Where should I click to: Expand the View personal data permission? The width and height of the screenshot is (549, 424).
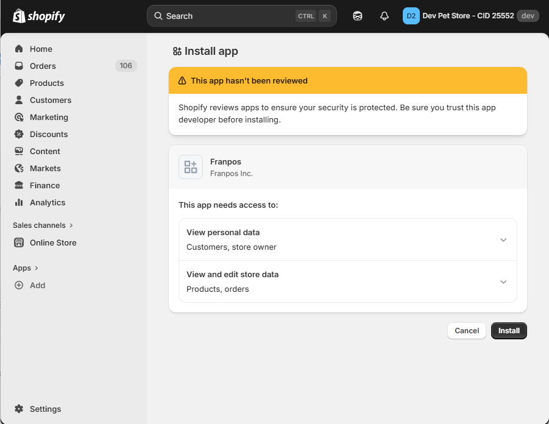pos(503,240)
